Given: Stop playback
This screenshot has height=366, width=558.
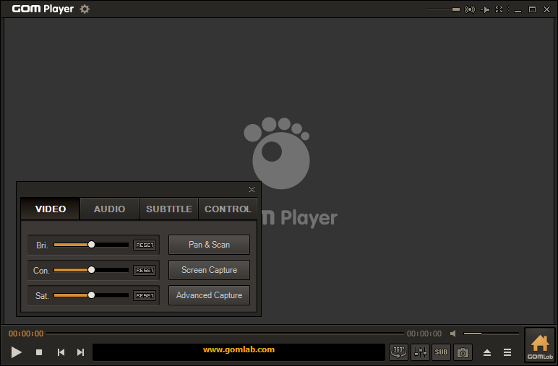Looking at the screenshot, I should [x=39, y=352].
